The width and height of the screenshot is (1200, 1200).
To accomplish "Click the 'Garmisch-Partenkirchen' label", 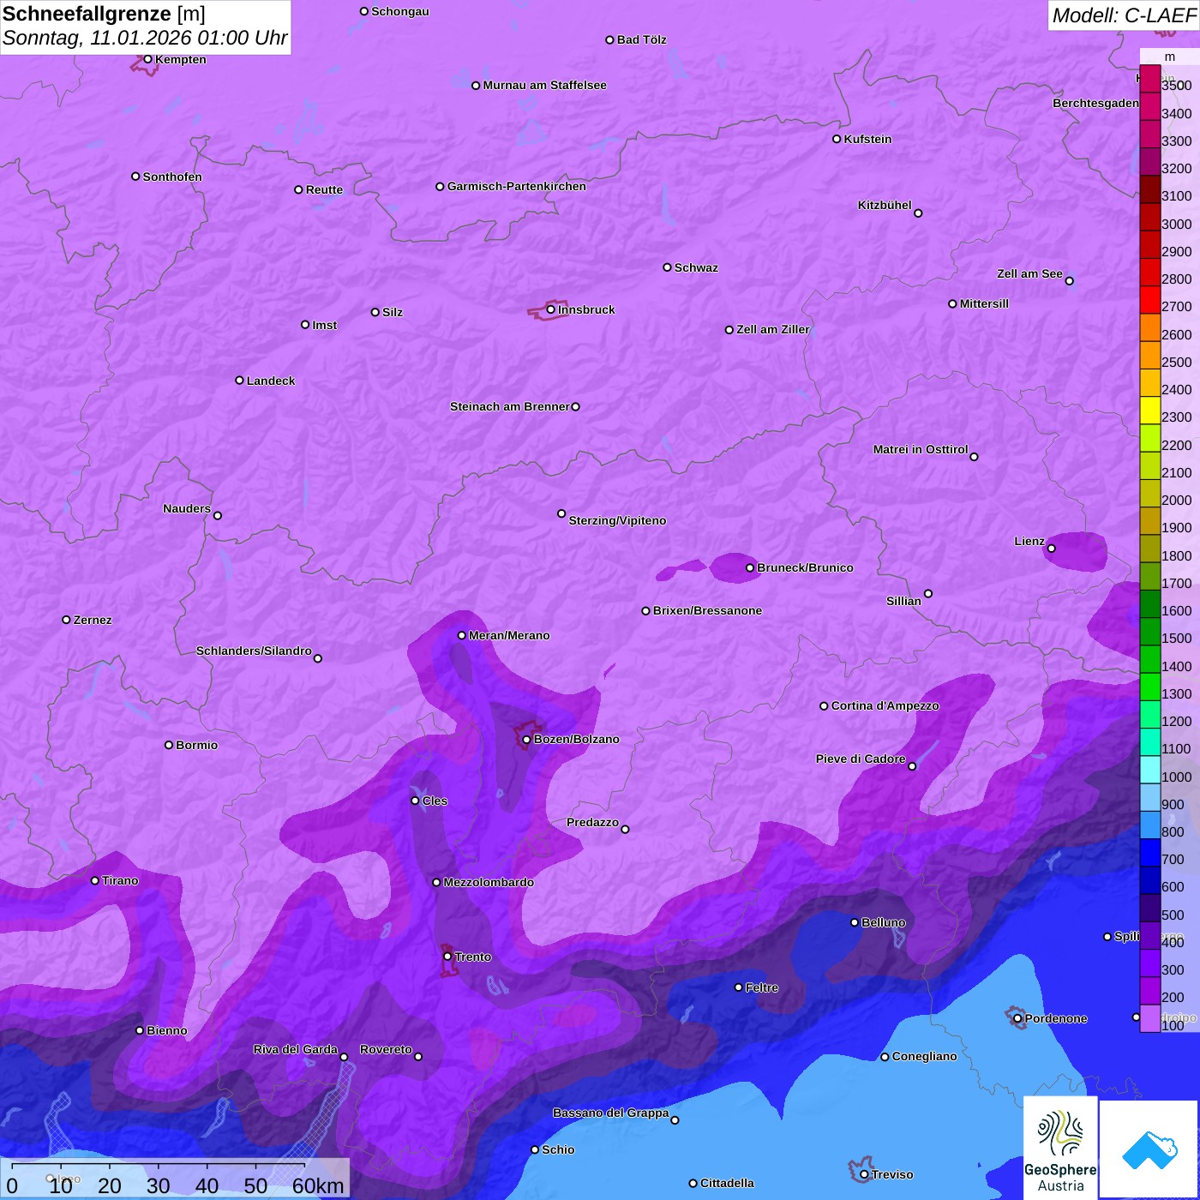I will click(517, 186).
